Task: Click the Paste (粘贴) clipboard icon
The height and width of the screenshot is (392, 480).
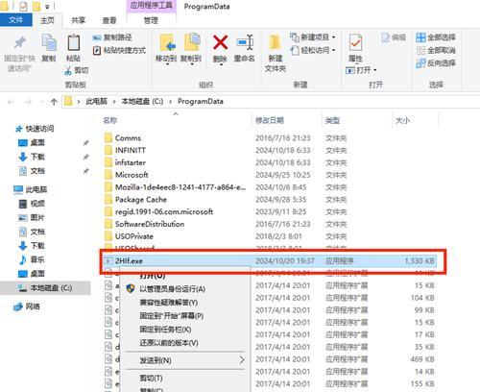Action: [x=74, y=42]
